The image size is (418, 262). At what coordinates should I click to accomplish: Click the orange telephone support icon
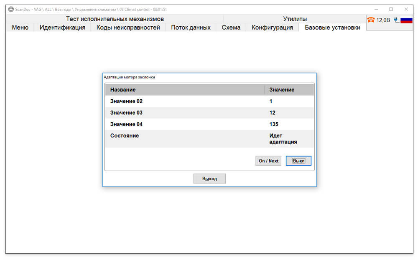(371, 20)
